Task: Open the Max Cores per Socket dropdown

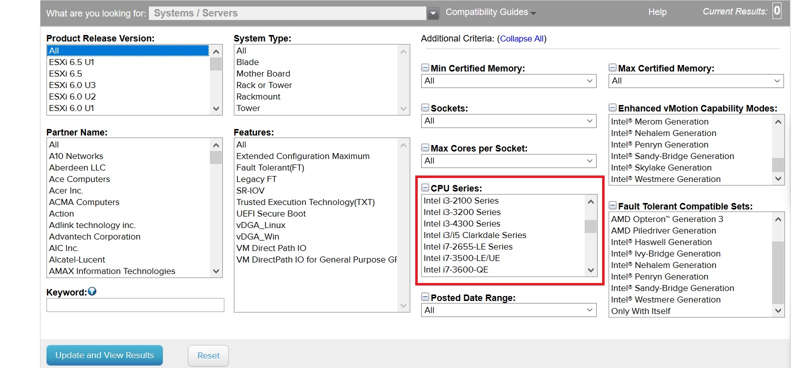Action: coord(509,161)
